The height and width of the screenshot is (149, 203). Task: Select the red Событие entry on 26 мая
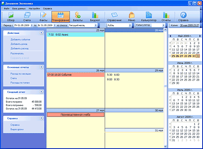(x=76, y=75)
